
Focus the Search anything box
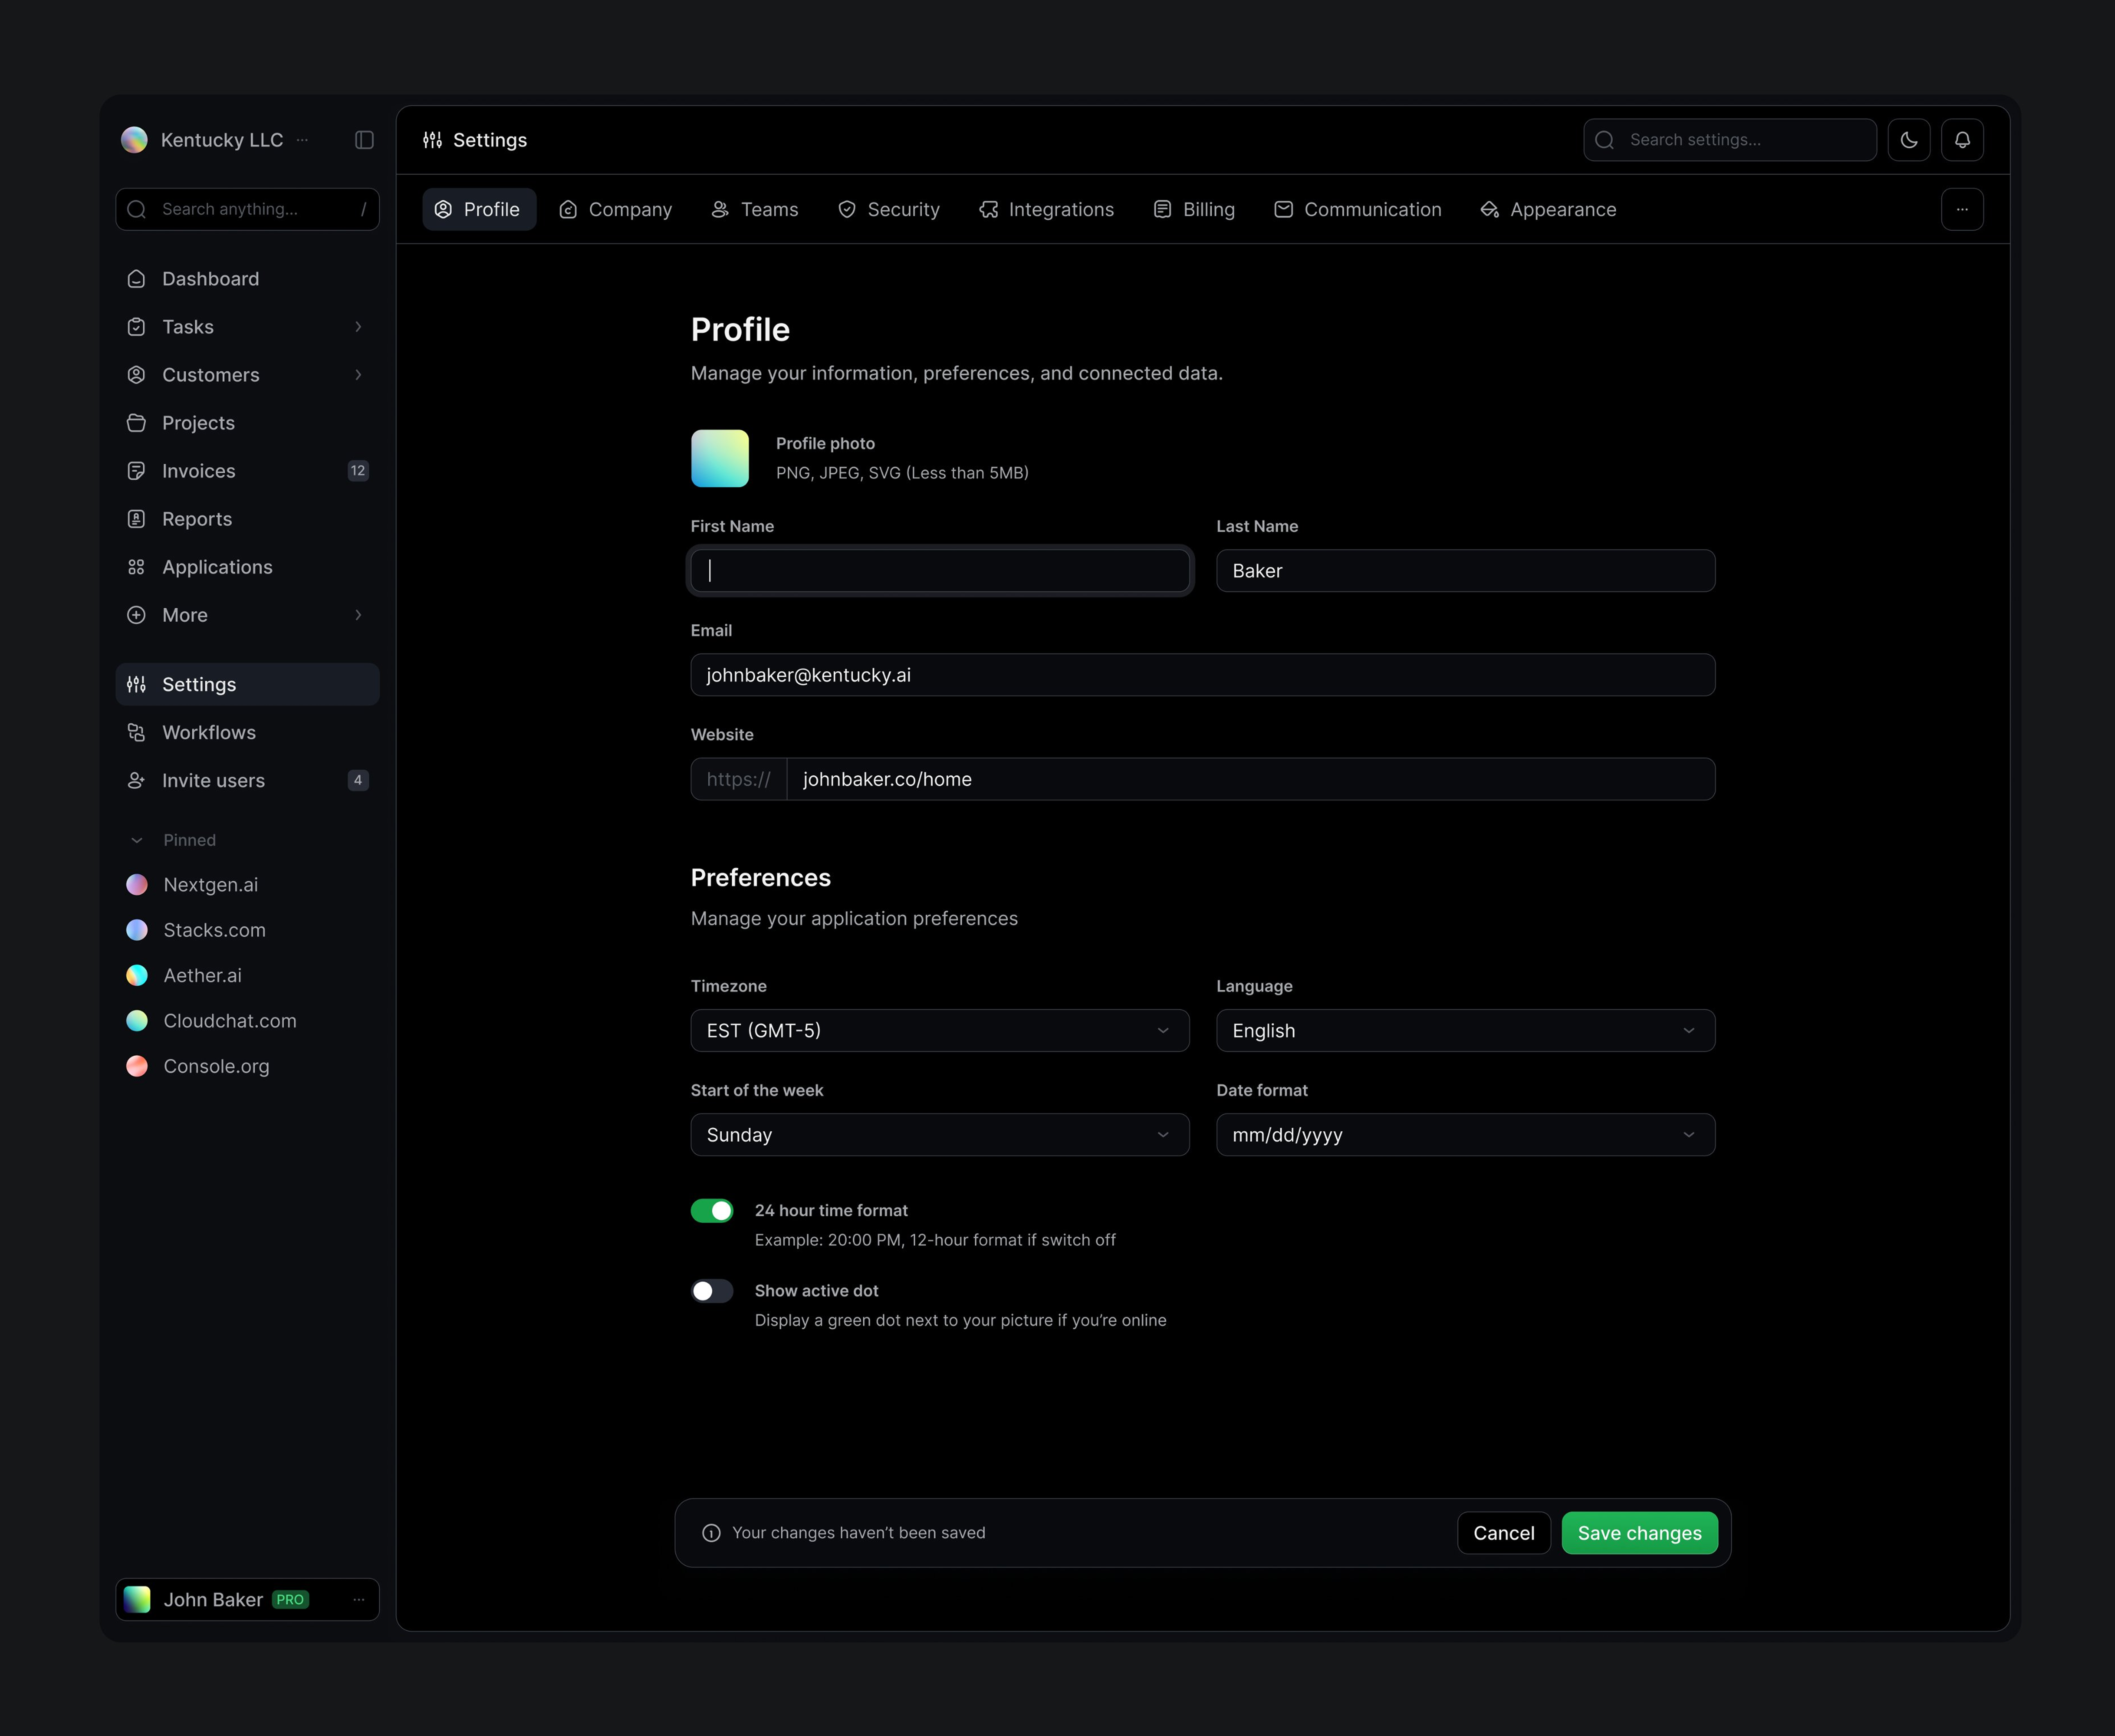[247, 209]
